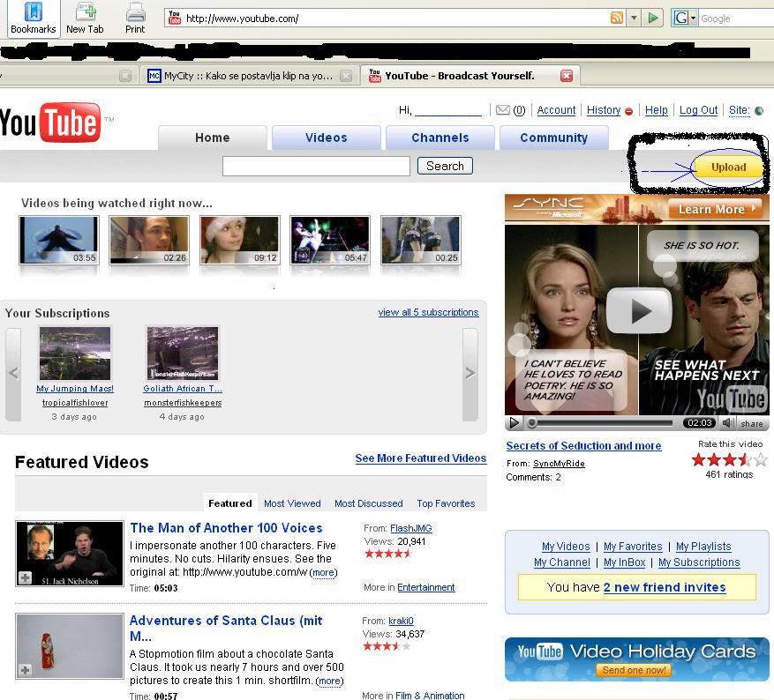
Task: Click the YouTube logo
Action: (51, 123)
